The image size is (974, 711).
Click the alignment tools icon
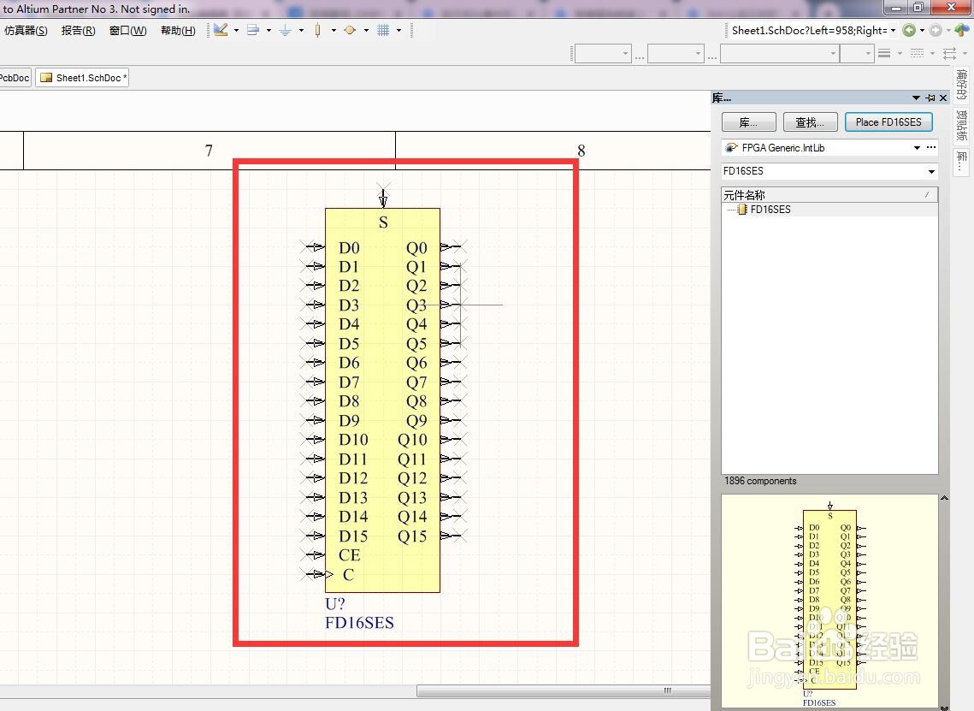pos(253,30)
